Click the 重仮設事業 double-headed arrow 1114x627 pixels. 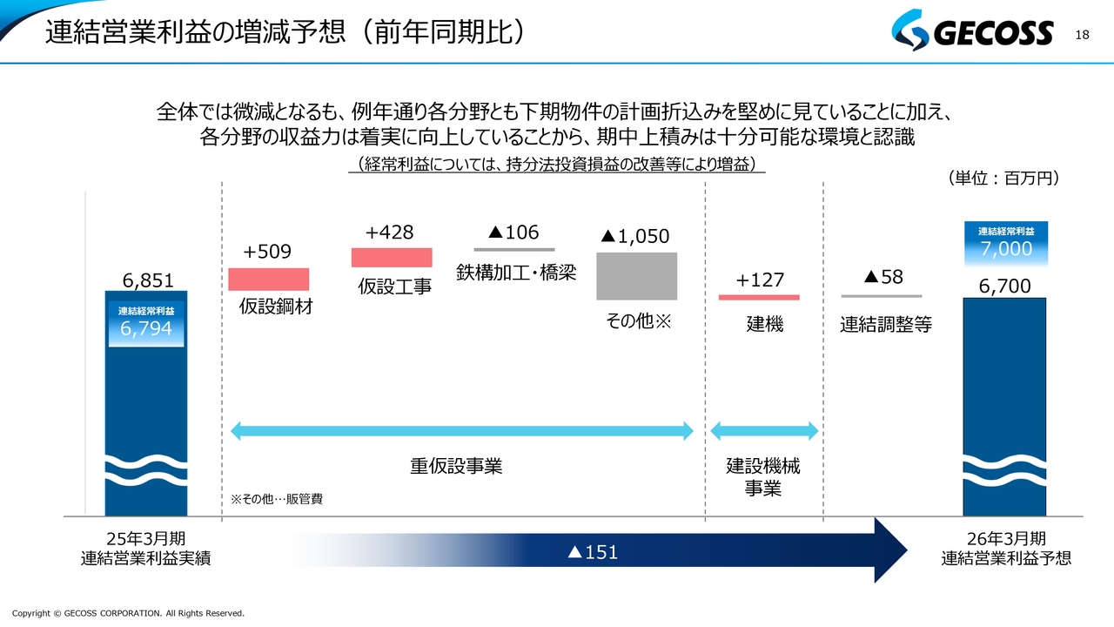click(x=461, y=430)
